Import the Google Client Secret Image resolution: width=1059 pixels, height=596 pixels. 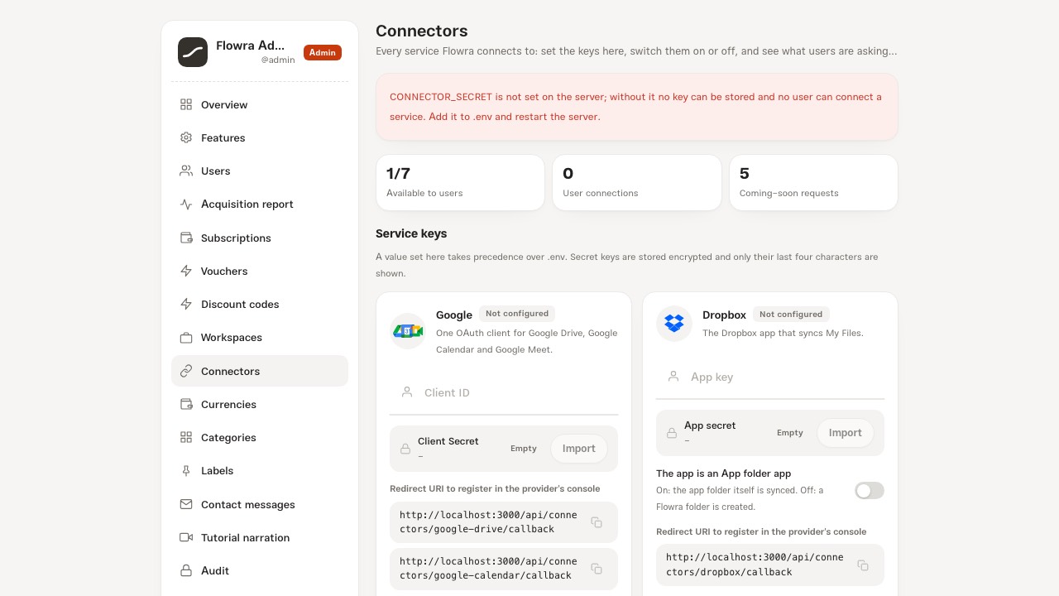[x=579, y=449]
